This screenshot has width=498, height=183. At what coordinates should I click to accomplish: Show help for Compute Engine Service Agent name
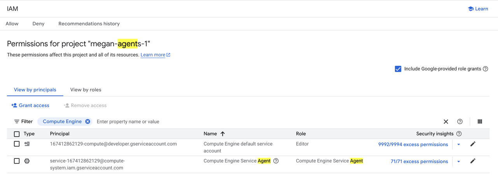pyautogui.click(x=276, y=161)
